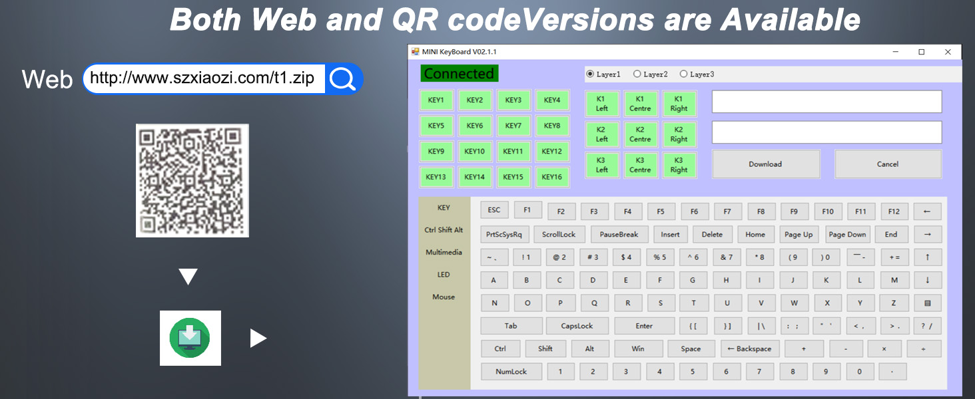This screenshot has height=399, width=975.
Task: Open the Mouse category
Action: pos(444,297)
